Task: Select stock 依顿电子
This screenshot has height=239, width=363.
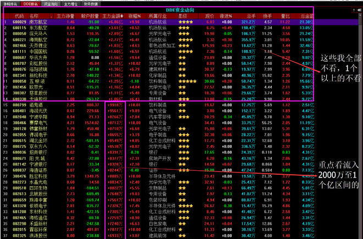Action: click(38, 206)
